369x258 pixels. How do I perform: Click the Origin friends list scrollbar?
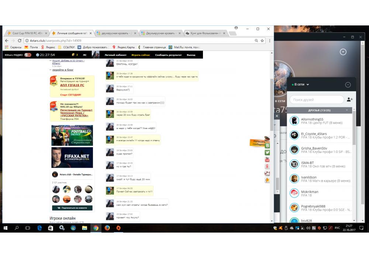[x=354, y=128]
